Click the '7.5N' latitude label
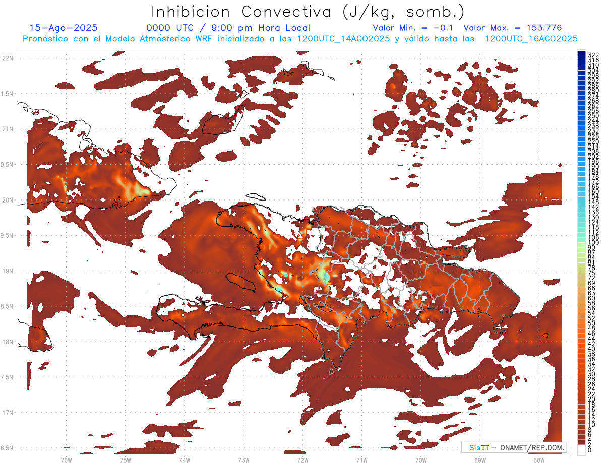 coord(7,377)
